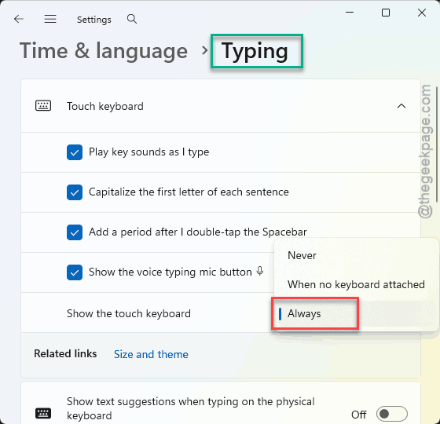440x424 pixels.
Task: Uncheck Play key sounds as I type
Action: [x=75, y=152]
